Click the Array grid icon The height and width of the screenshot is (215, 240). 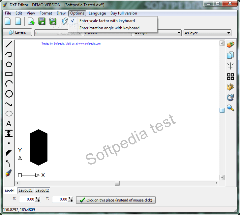click(230, 77)
